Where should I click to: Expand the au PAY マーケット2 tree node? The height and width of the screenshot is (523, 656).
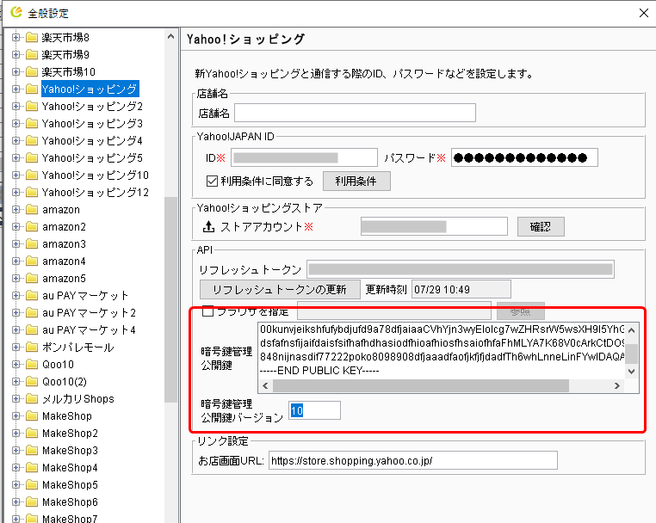point(15,313)
